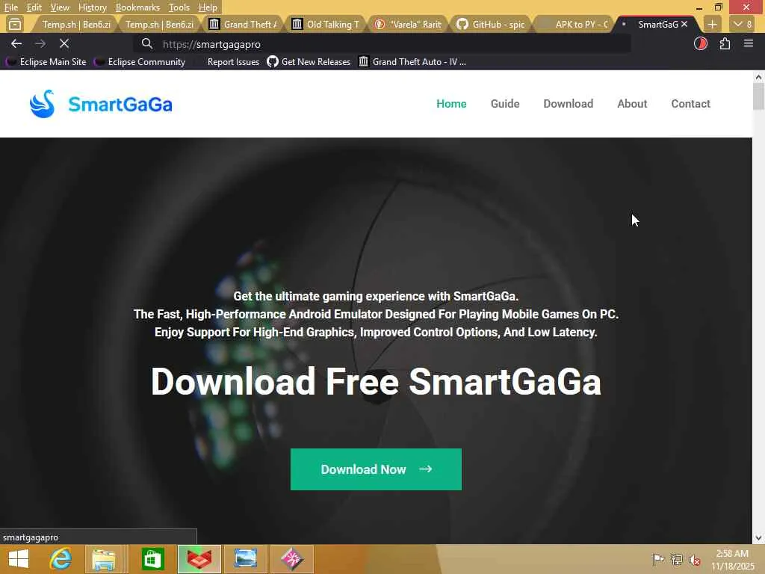Viewport: 765px width, 574px height.
Task: Switch to Old Talking T tab
Action: click(326, 24)
